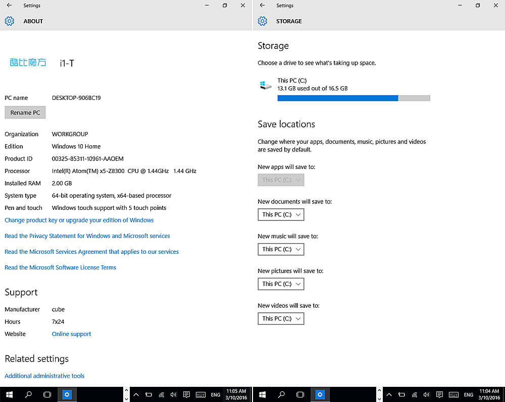
Task: Select Settings app button on right taskbar
Action: [x=320, y=394]
